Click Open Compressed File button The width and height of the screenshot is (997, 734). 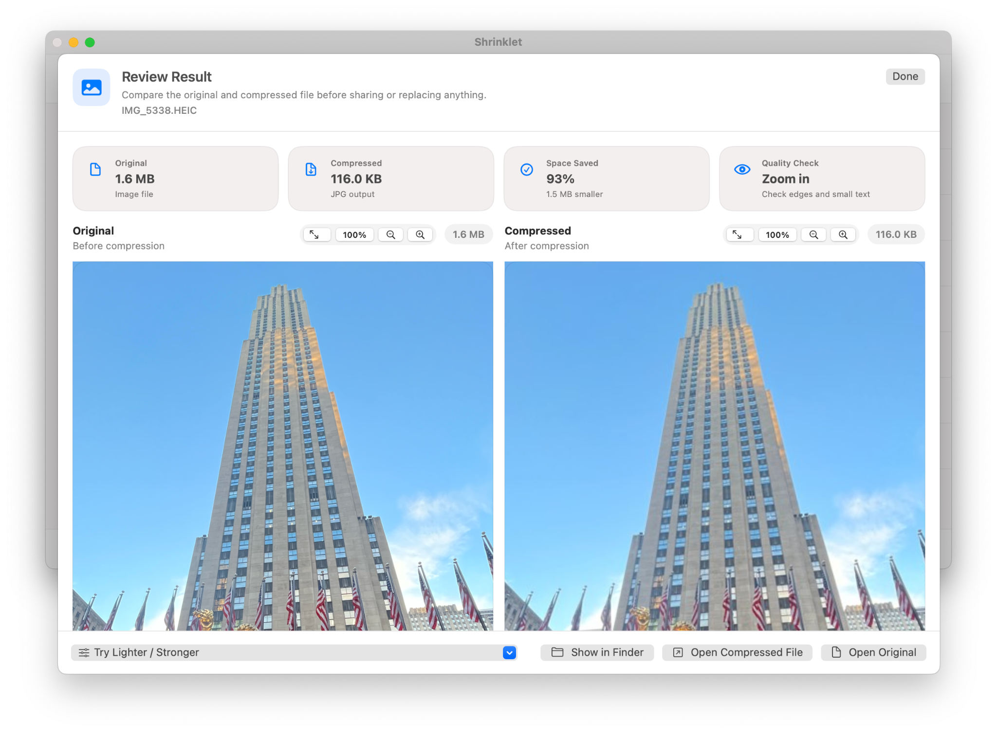coord(737,652)
